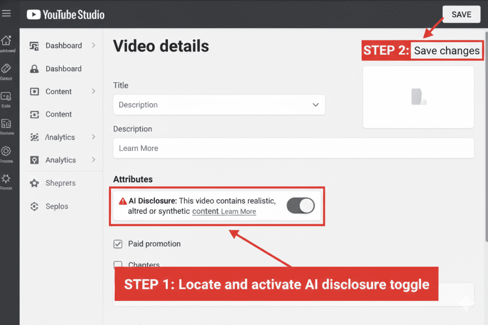
Task: Click the underlined content link in AI Disclosure
Action: 205,211
